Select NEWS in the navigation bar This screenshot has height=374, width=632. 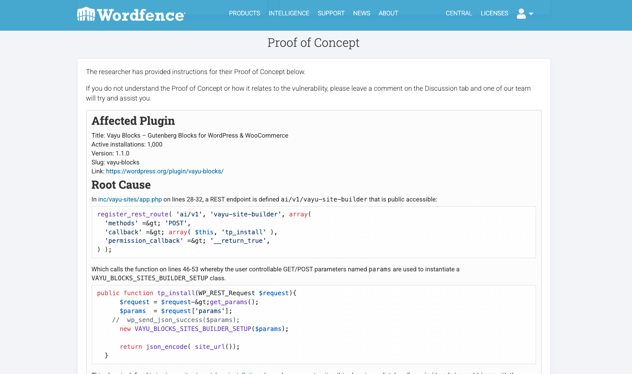click(x=361, y=13)
